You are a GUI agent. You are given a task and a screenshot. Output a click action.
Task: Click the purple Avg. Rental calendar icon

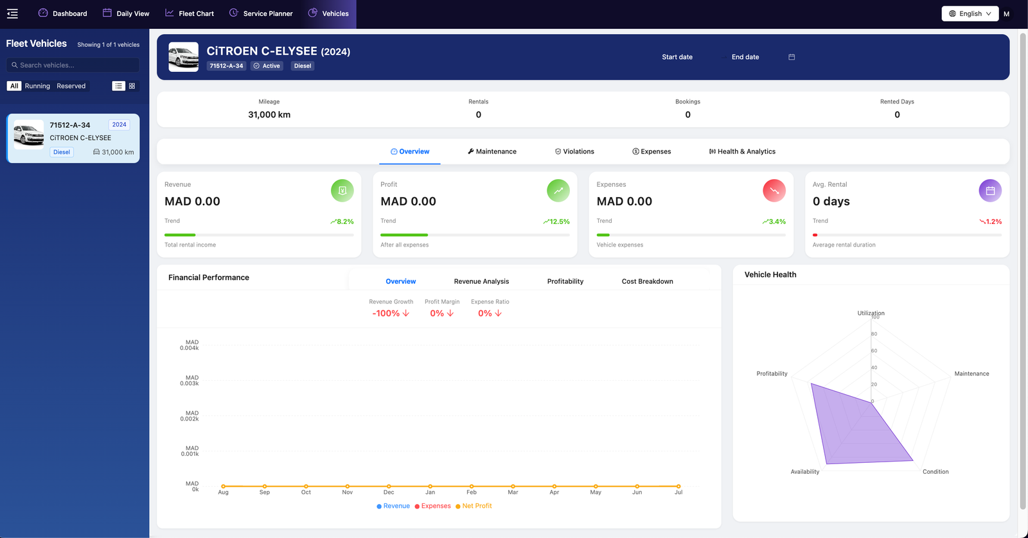click(990, 191)
